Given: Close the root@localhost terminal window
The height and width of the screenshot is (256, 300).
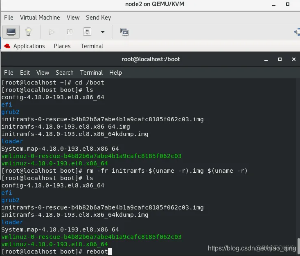Looking at the screenshot, I should [294, 59].
